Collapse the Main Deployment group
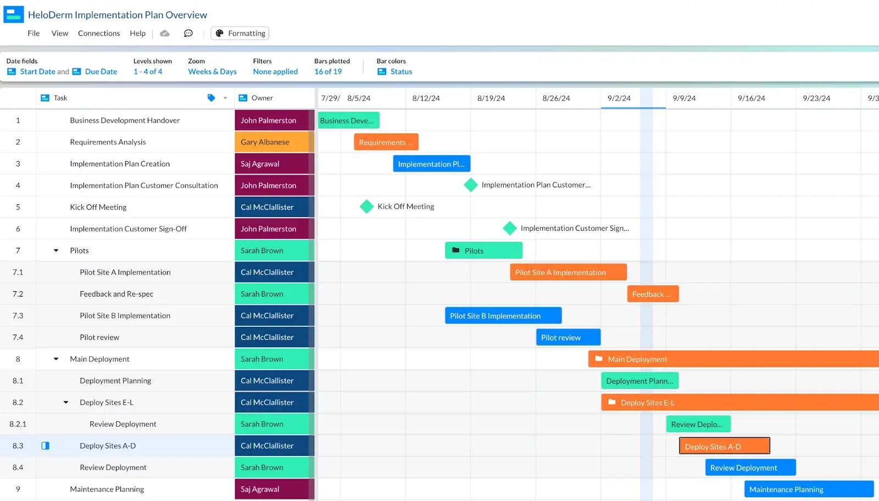Viewport: 879px width, 501px height. pyautogui.click(x=56, y=359)
